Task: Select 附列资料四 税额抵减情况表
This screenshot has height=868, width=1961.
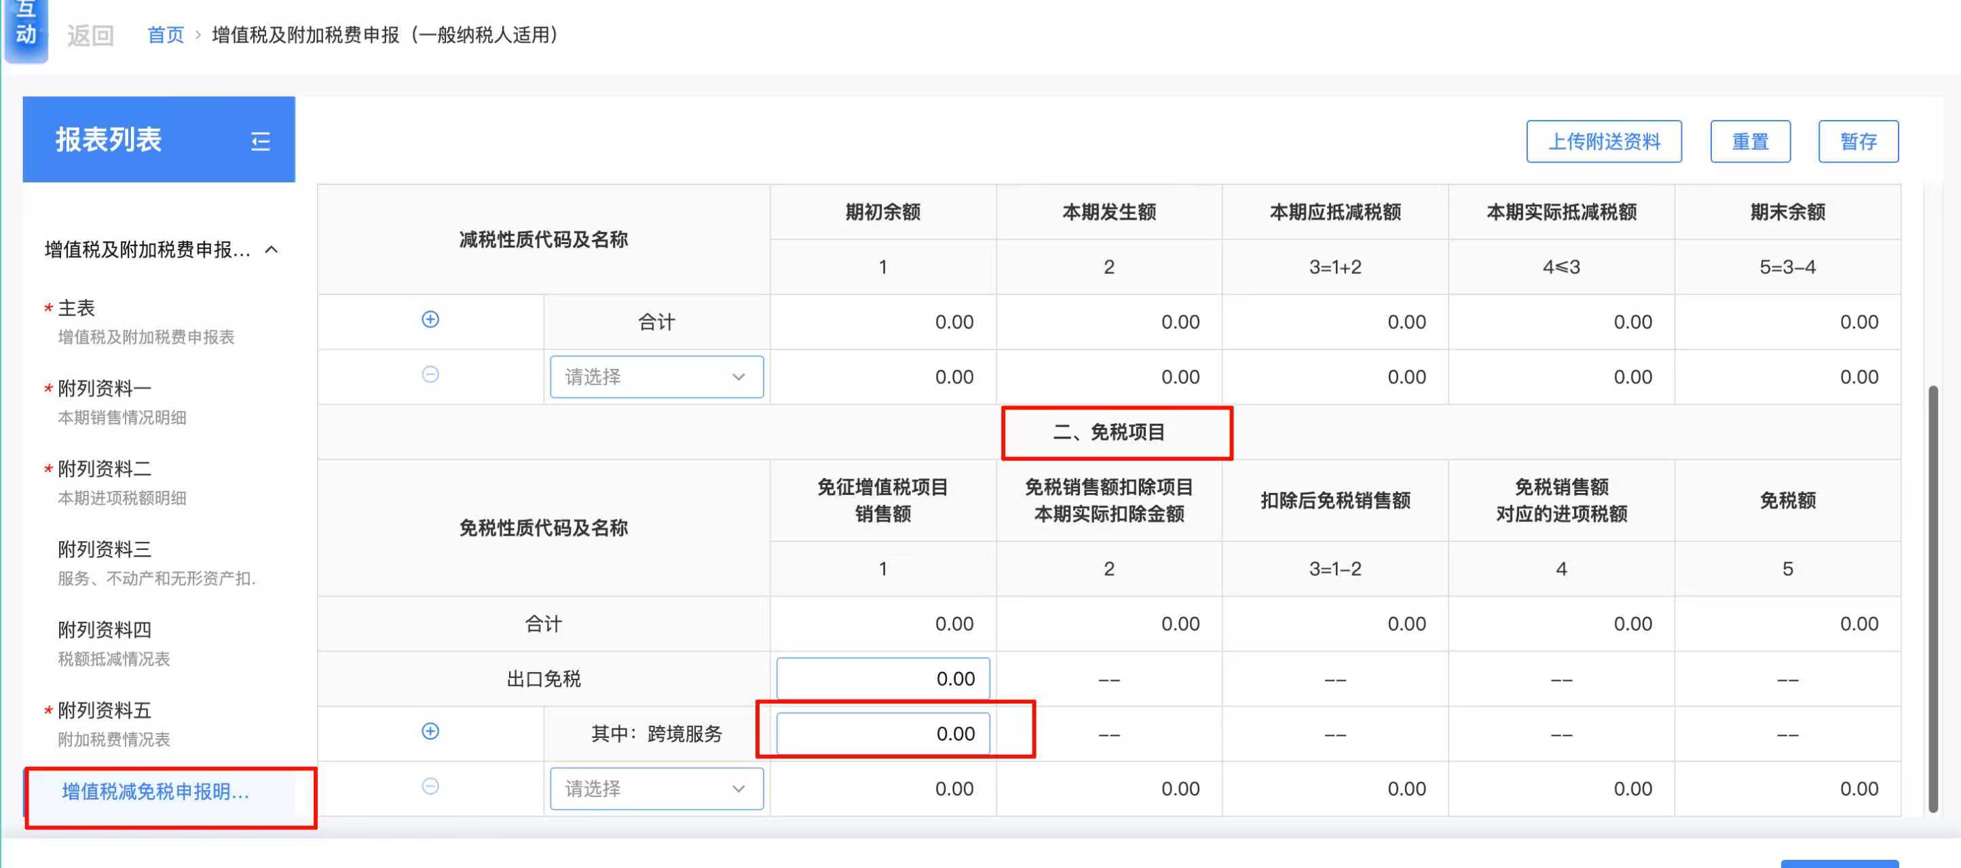Action: pos(105,630)
